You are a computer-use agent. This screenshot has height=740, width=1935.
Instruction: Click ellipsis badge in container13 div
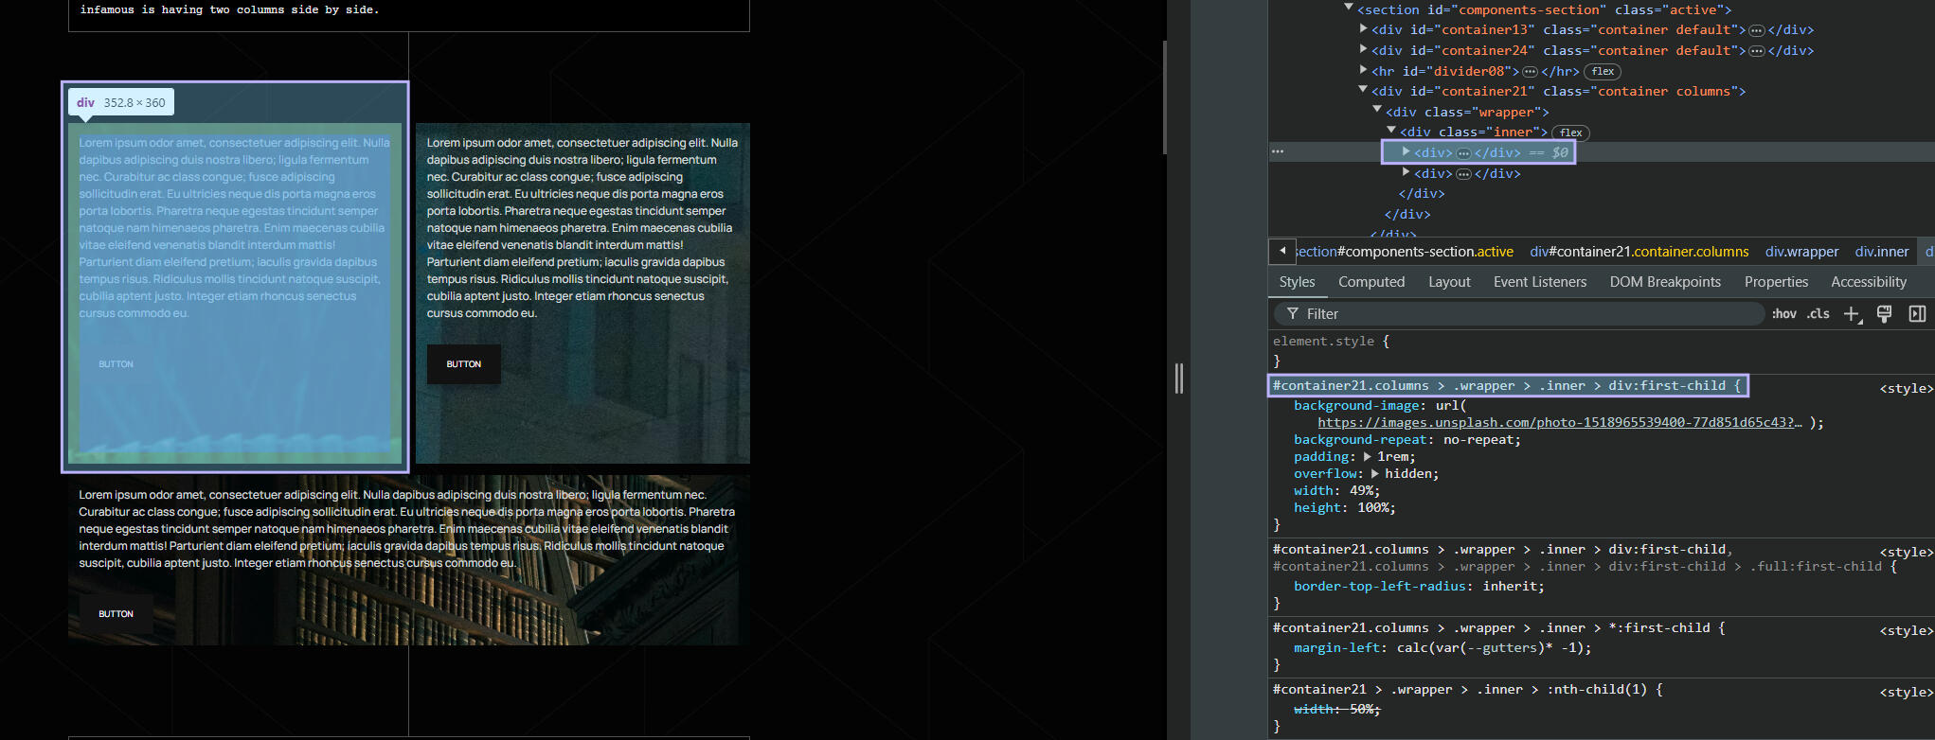tap(1756, 30)
